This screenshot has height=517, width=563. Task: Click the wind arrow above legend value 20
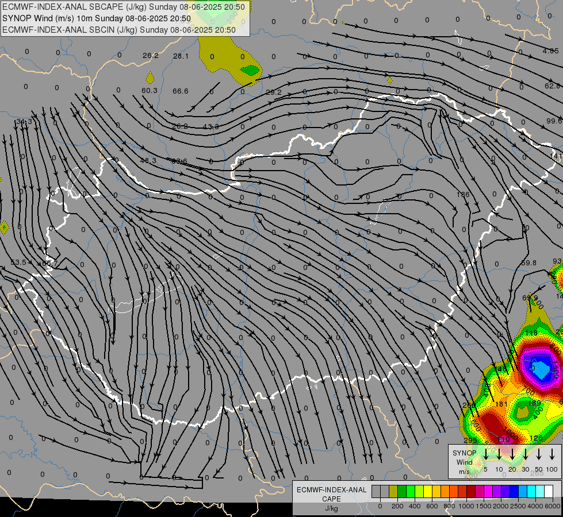pyautogui.click(x=512, y=454)
